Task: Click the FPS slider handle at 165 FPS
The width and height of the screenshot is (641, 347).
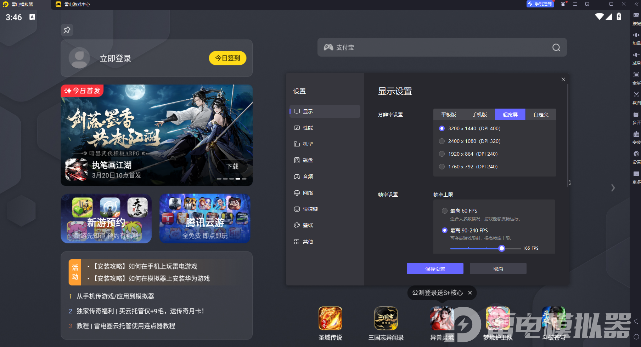Action: pyautogui.click(x=502, y=248)
